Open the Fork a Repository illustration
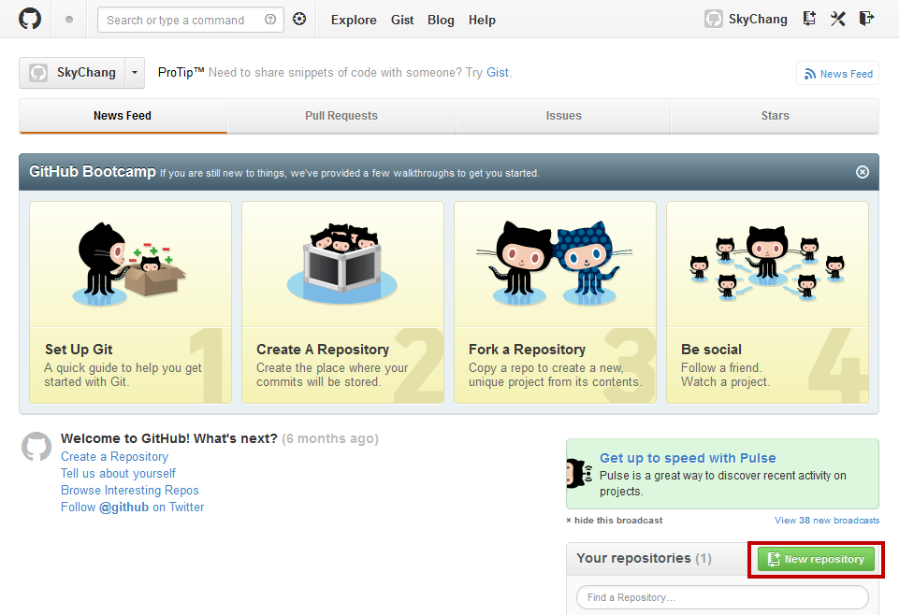Screen dimensions: 899x615 pyautogui.click(x=555, y=264)
